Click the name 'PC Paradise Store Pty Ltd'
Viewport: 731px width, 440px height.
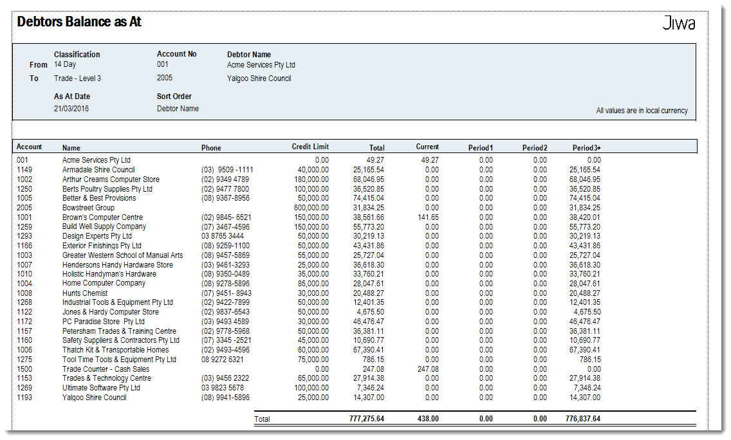point(104,322)
